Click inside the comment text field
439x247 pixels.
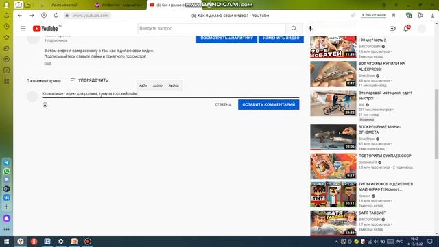coord(171,93)
